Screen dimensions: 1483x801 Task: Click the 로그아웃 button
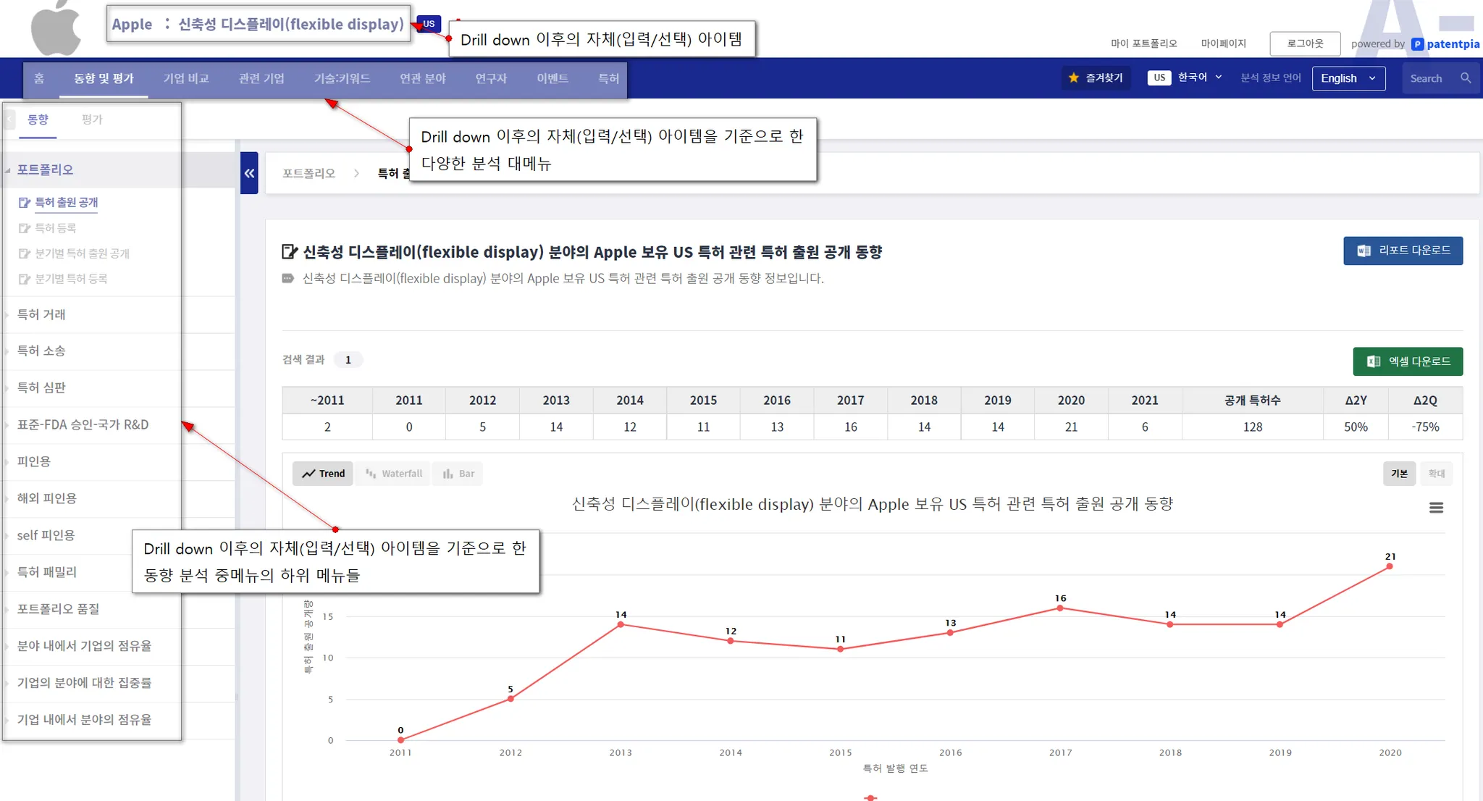pyautogui.click(x=1305, y=43)
